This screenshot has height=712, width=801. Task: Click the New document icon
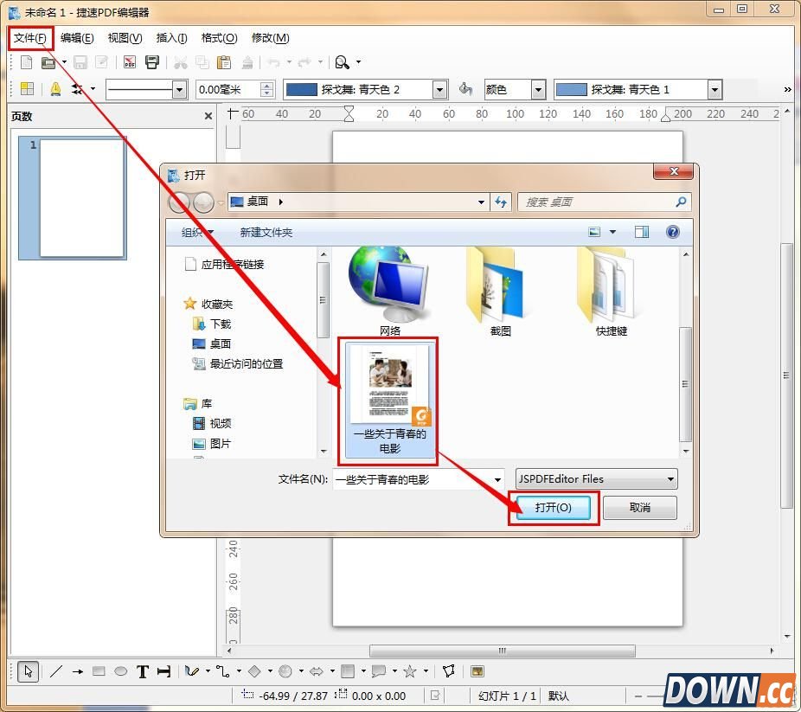[x=27, y=62]
